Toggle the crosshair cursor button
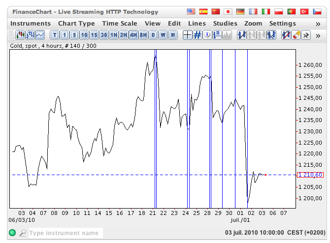 (x=187, y=35)
